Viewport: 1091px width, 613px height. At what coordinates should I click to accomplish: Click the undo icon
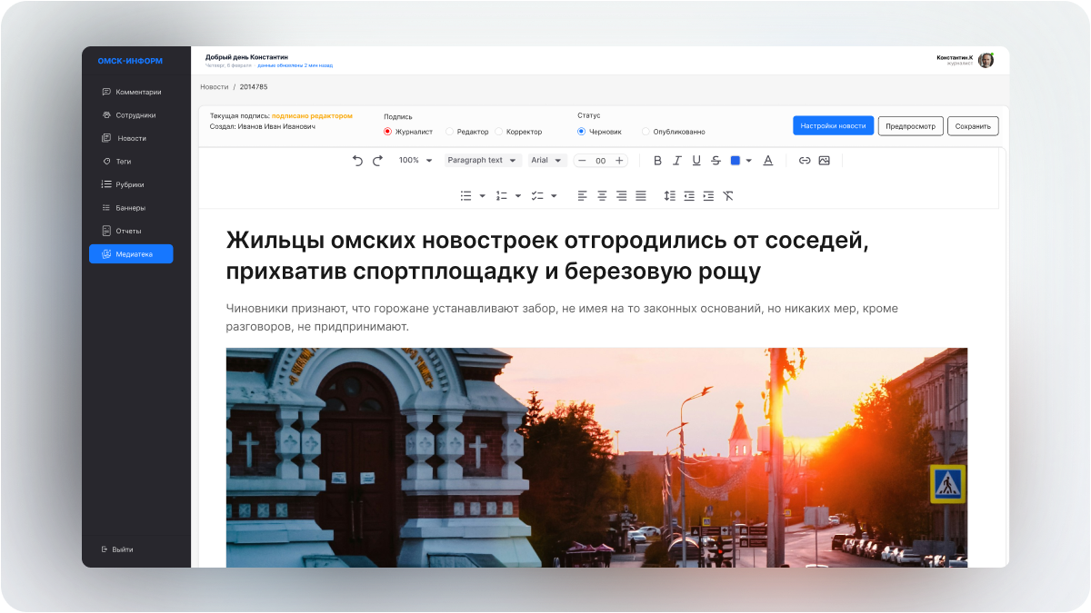coord(356,160)
